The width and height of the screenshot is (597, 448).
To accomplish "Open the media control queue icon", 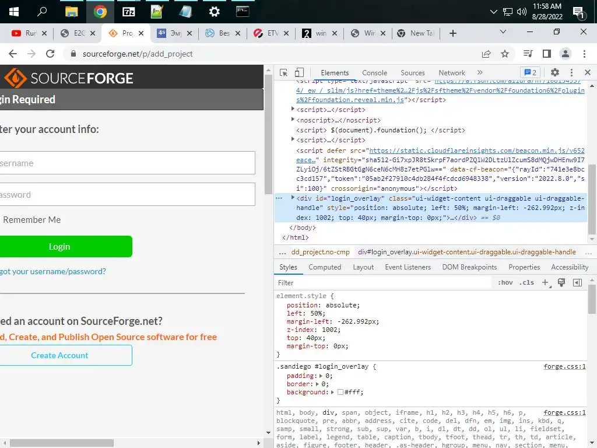I will (x=528, y=54).
